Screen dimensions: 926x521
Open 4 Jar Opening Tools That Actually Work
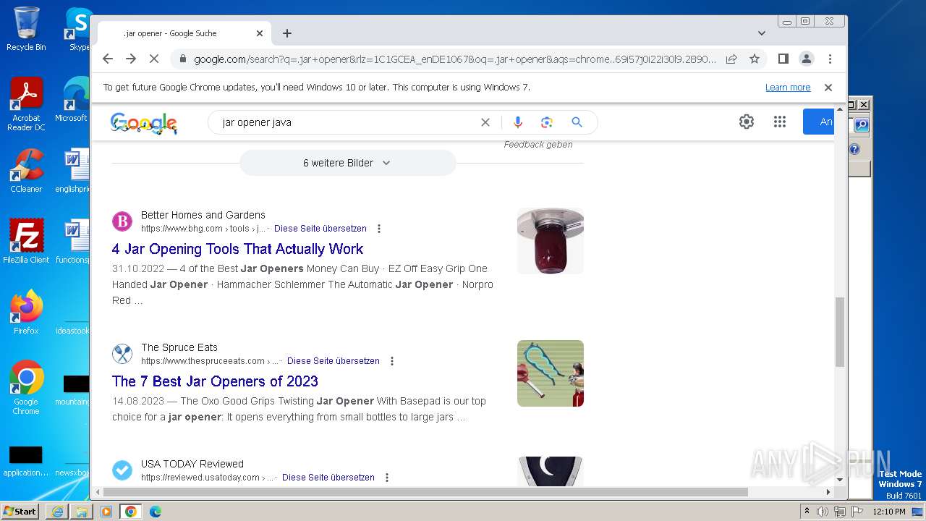pyautogui.click(x=237, y=249)
